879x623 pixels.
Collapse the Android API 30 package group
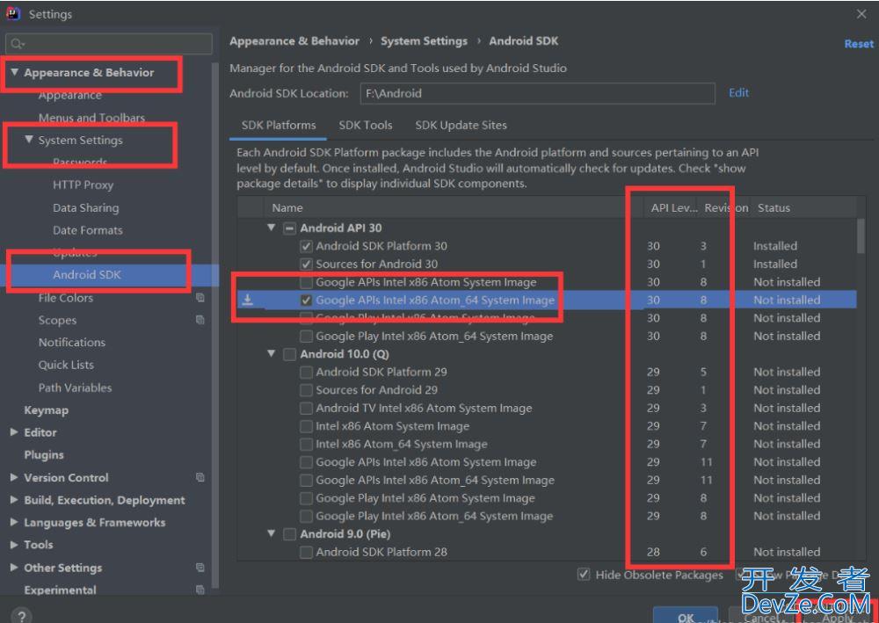tap(272, 228)
